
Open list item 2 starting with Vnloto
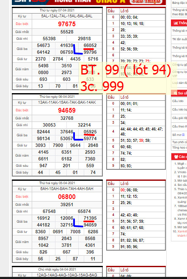tap(182, 174)
